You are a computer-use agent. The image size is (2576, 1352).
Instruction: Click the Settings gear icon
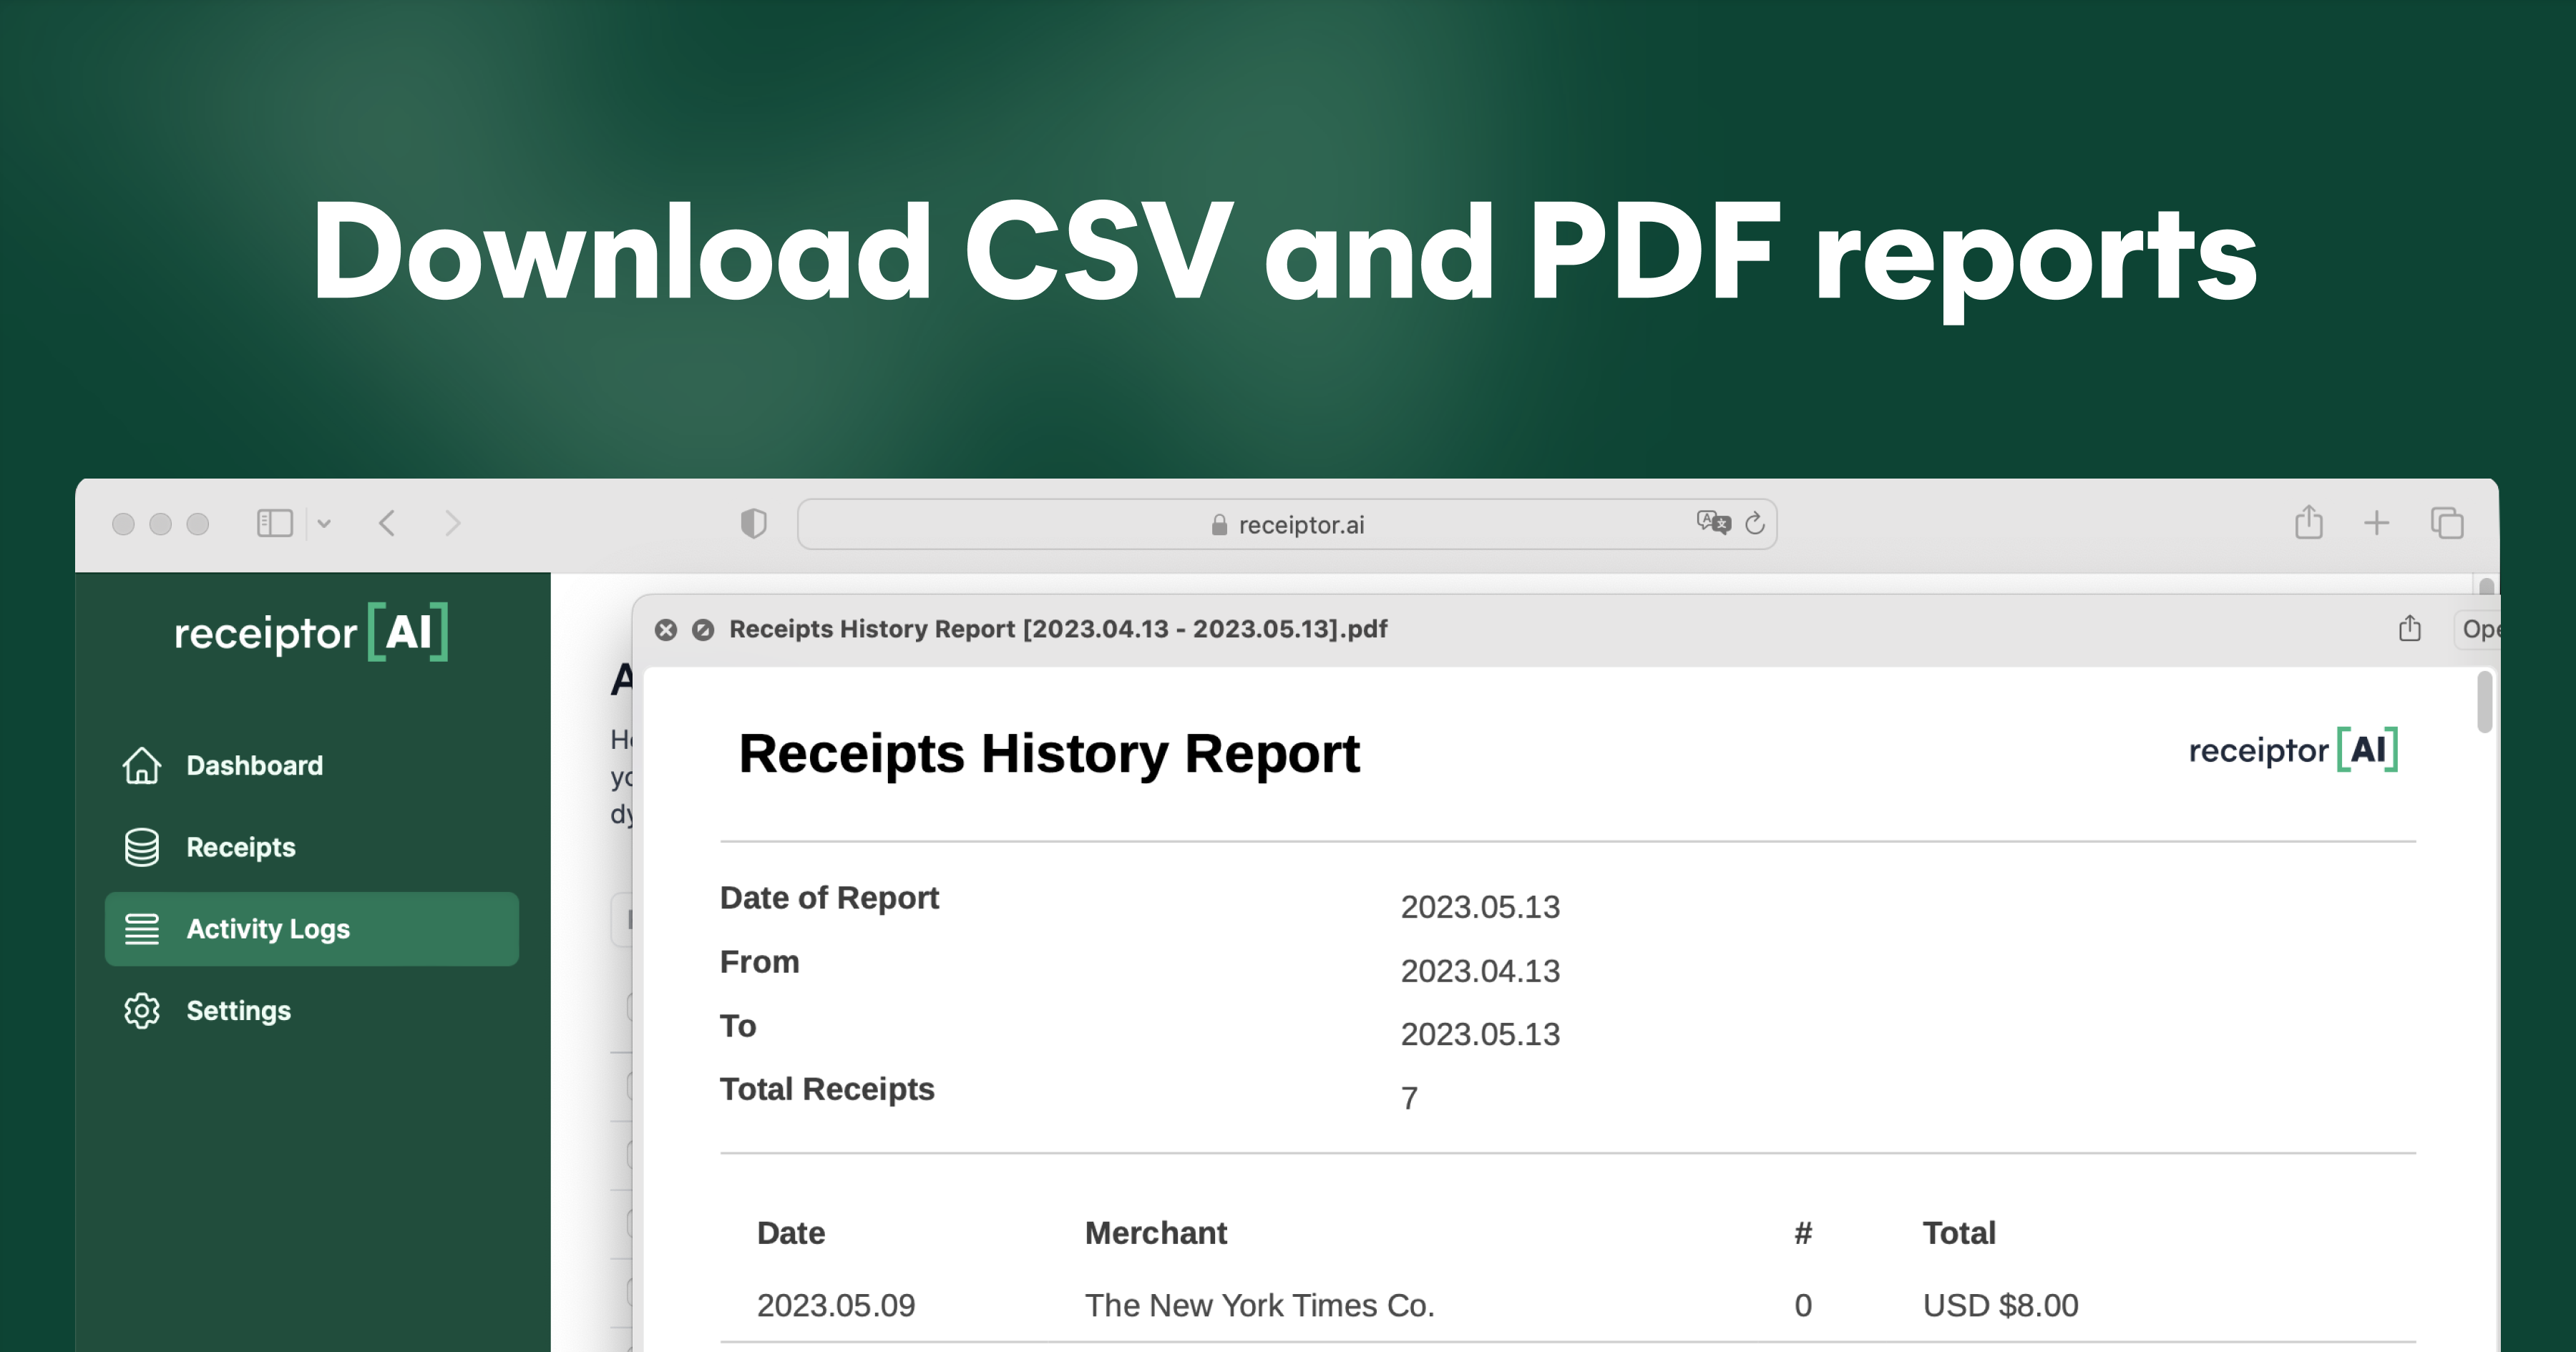[x=141, y=1011]
